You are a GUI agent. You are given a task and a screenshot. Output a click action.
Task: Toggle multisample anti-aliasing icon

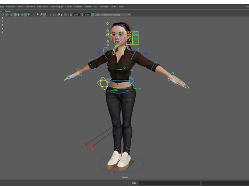click(x=45, y=14)
